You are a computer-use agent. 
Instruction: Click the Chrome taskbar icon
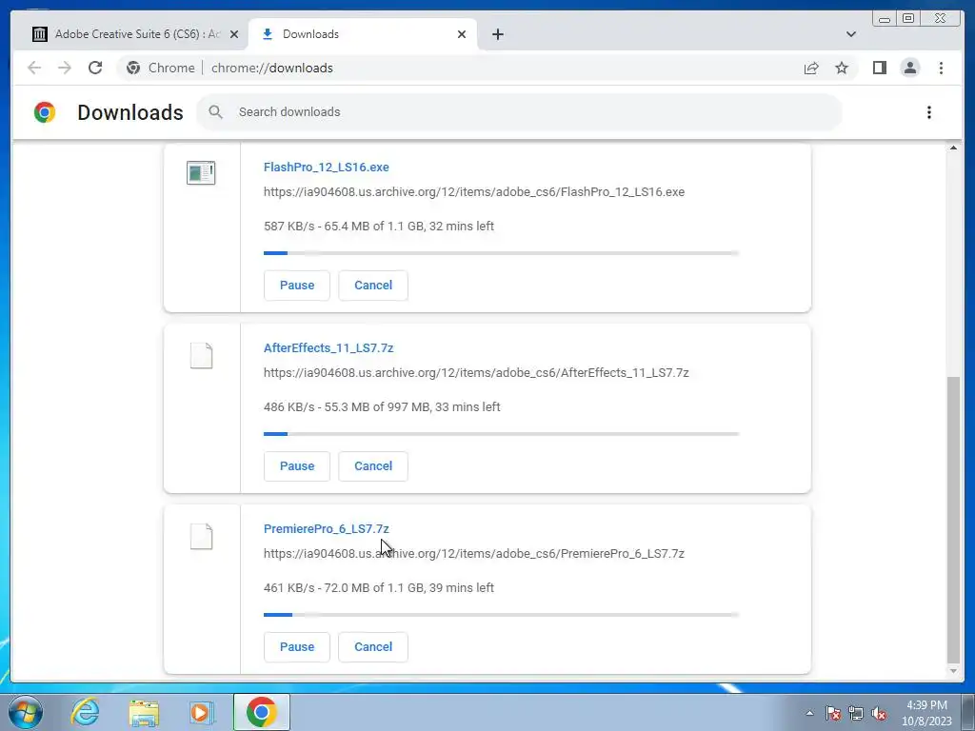[x=261, y=712]
